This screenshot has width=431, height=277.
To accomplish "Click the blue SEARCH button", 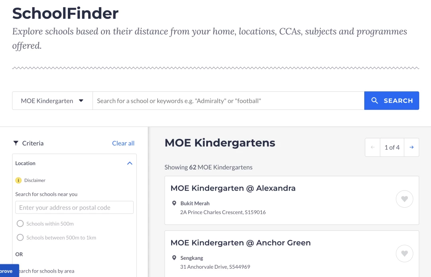I will (392, 101).
